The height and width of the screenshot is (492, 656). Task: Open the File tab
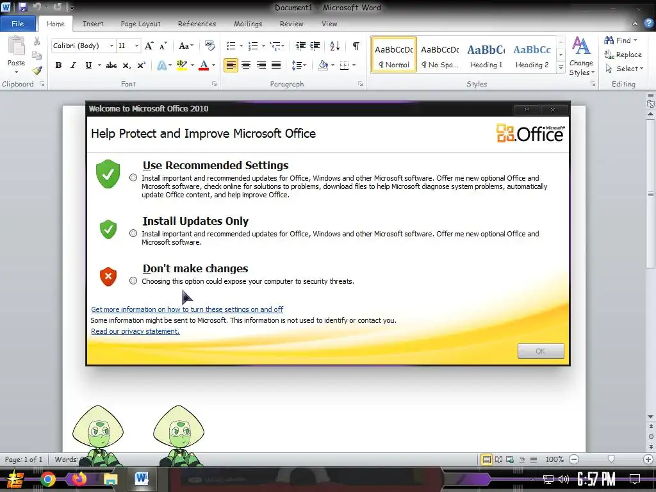click(17, 24)
